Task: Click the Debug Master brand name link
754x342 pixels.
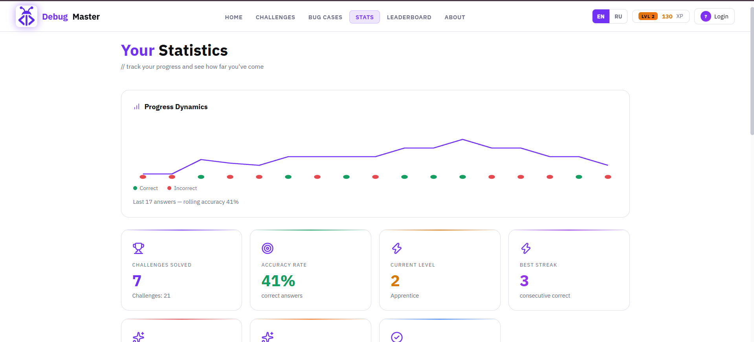Action: point(71,16)
